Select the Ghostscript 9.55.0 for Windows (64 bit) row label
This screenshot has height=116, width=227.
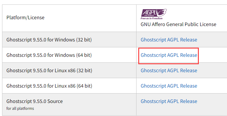point(49,55)
